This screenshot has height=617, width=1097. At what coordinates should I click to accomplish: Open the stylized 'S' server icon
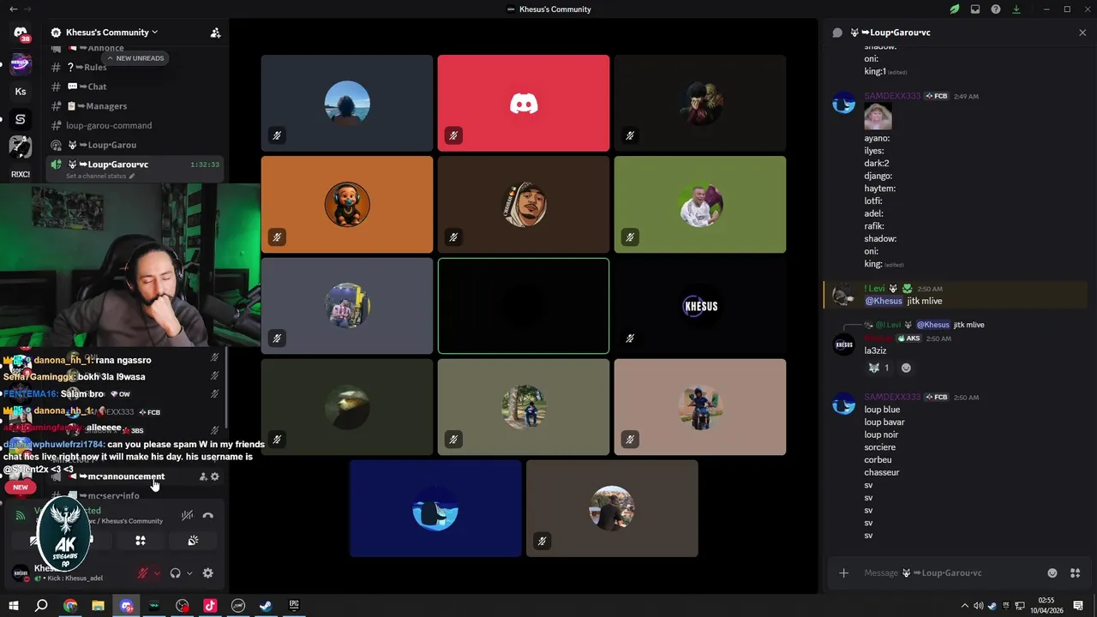pyautogui.click(x=21, y=119)
